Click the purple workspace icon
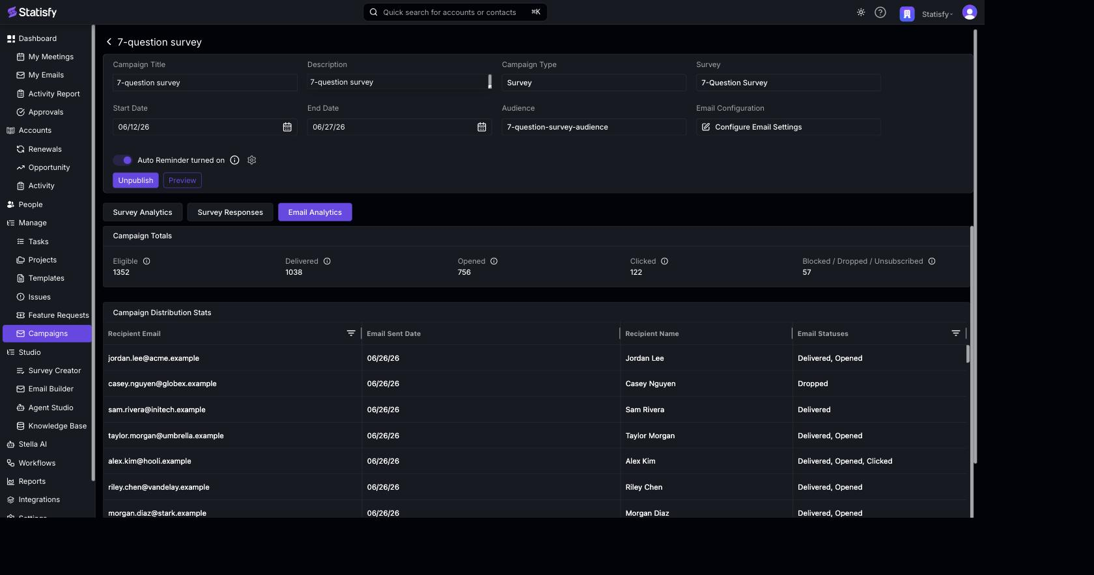Screen dimensions: 1094x575 click(x=907, y=14)
